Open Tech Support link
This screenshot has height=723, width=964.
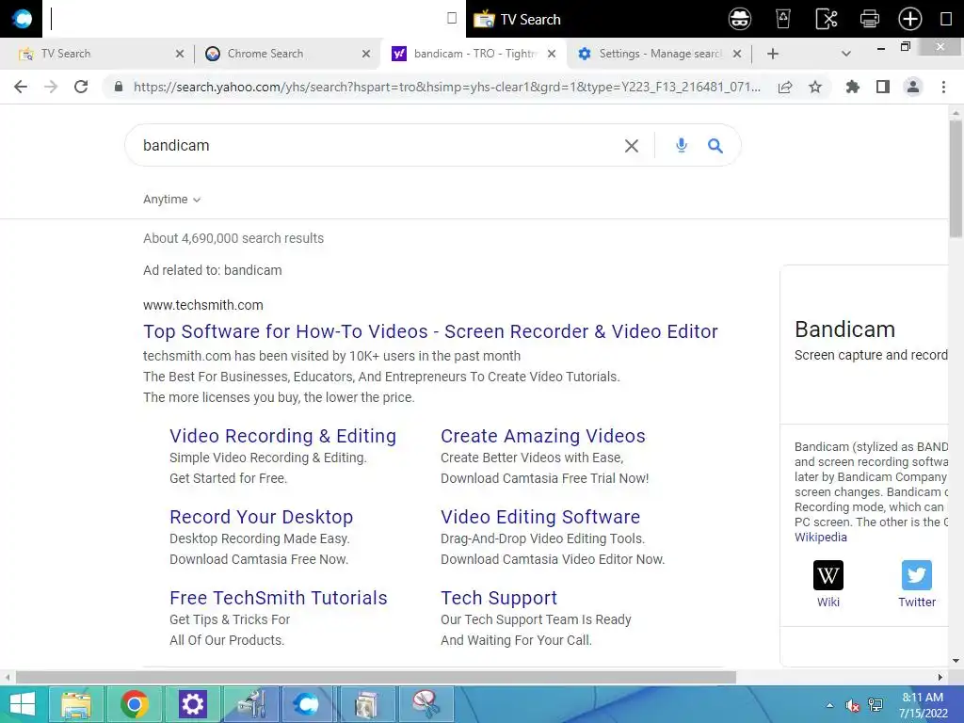tap(499, 598)
